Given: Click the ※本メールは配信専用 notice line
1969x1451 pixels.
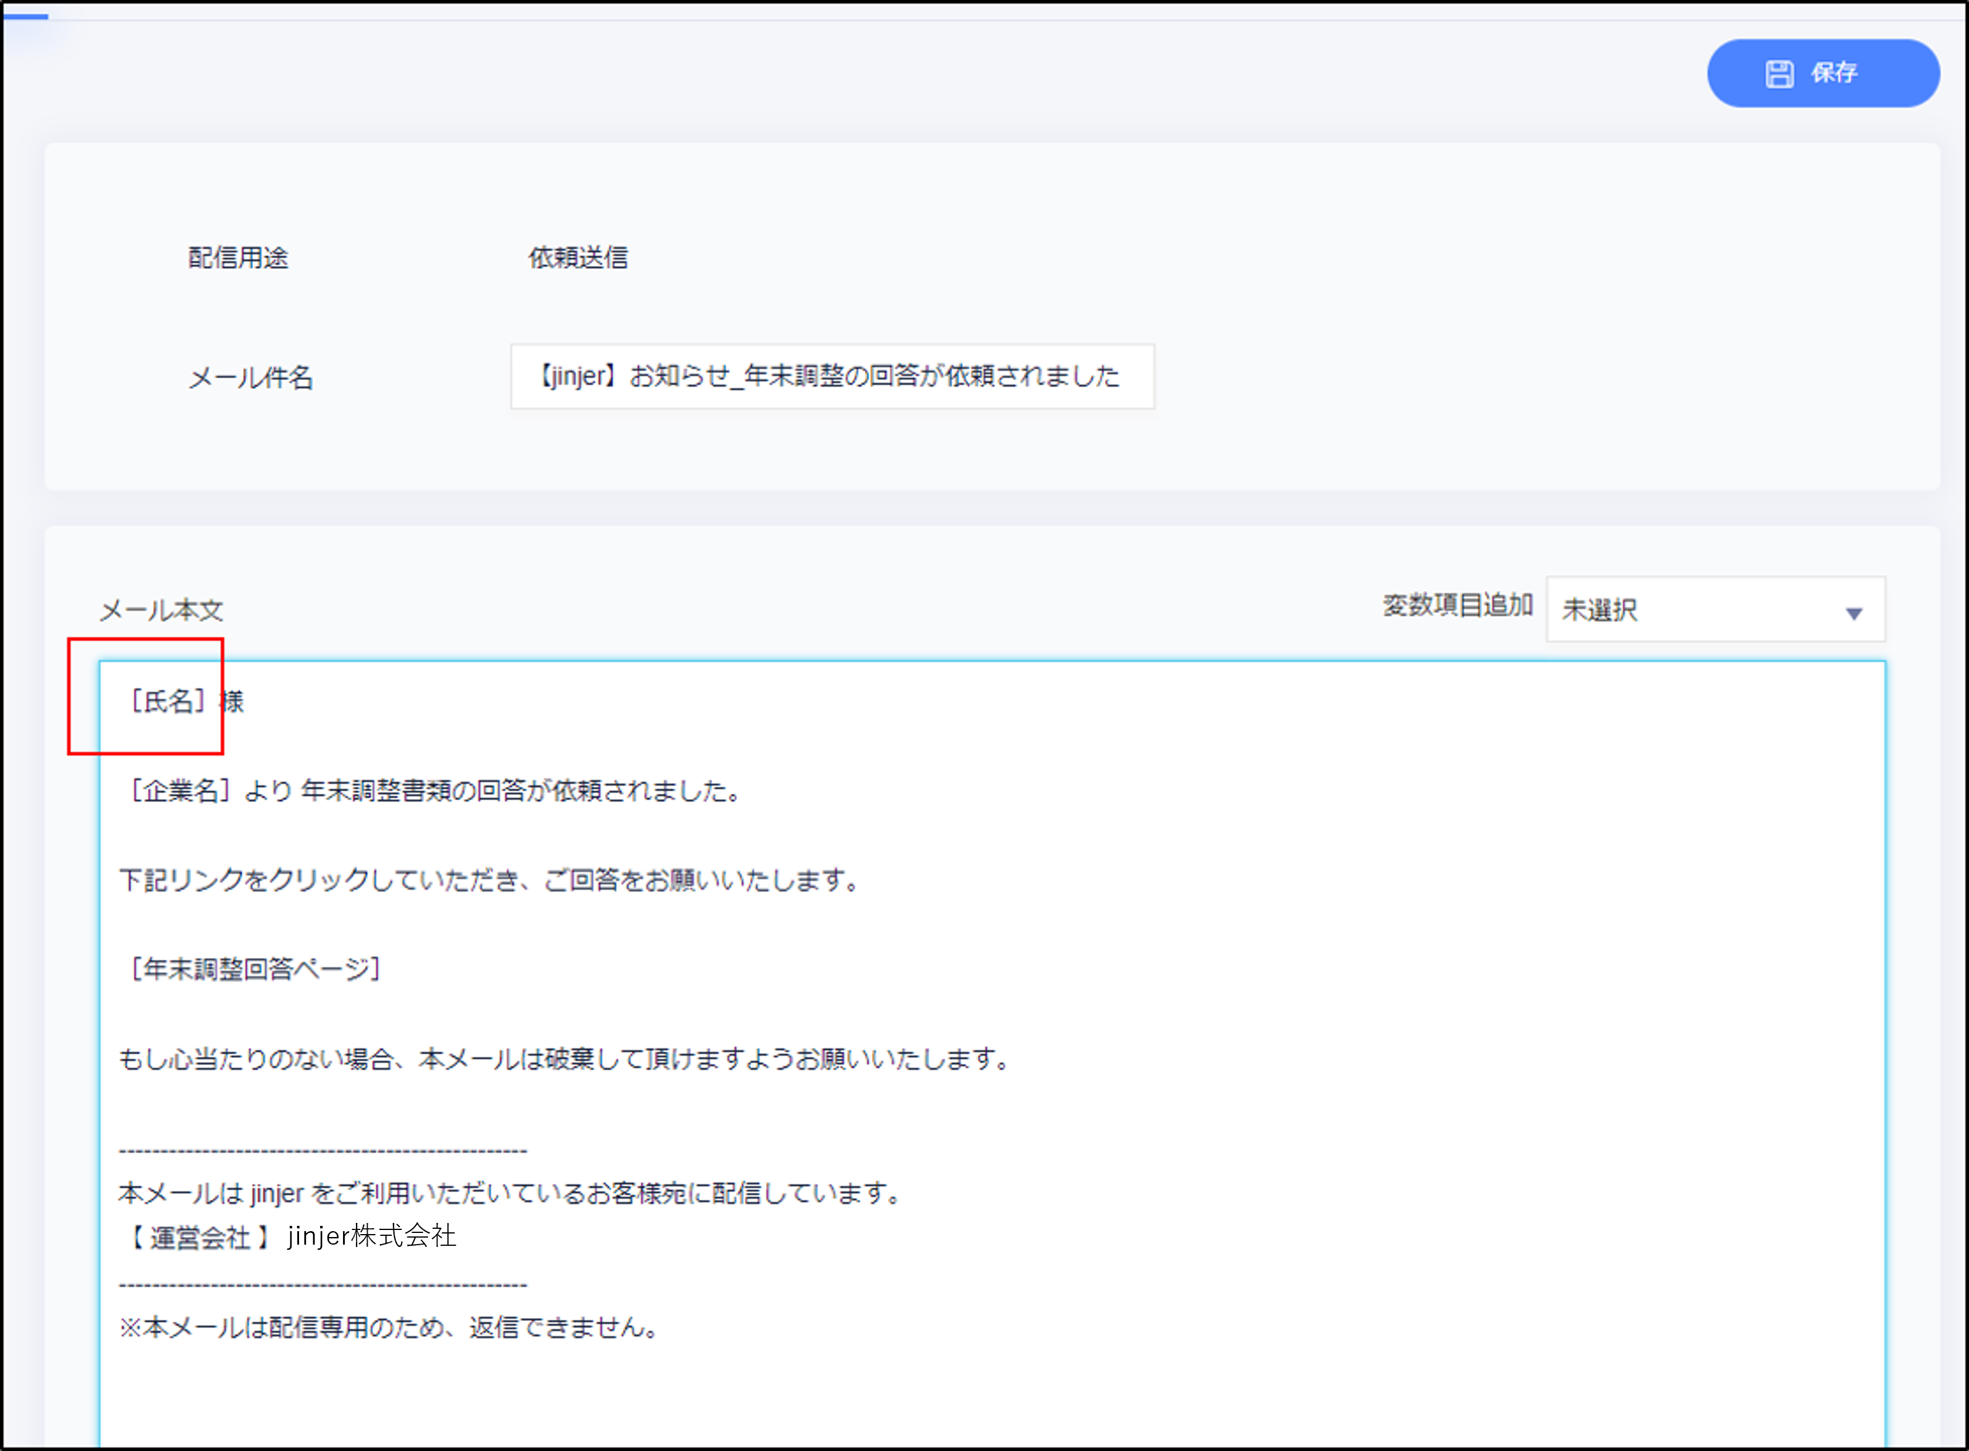Looking at the screenshot, I should tap(390, 1327).
